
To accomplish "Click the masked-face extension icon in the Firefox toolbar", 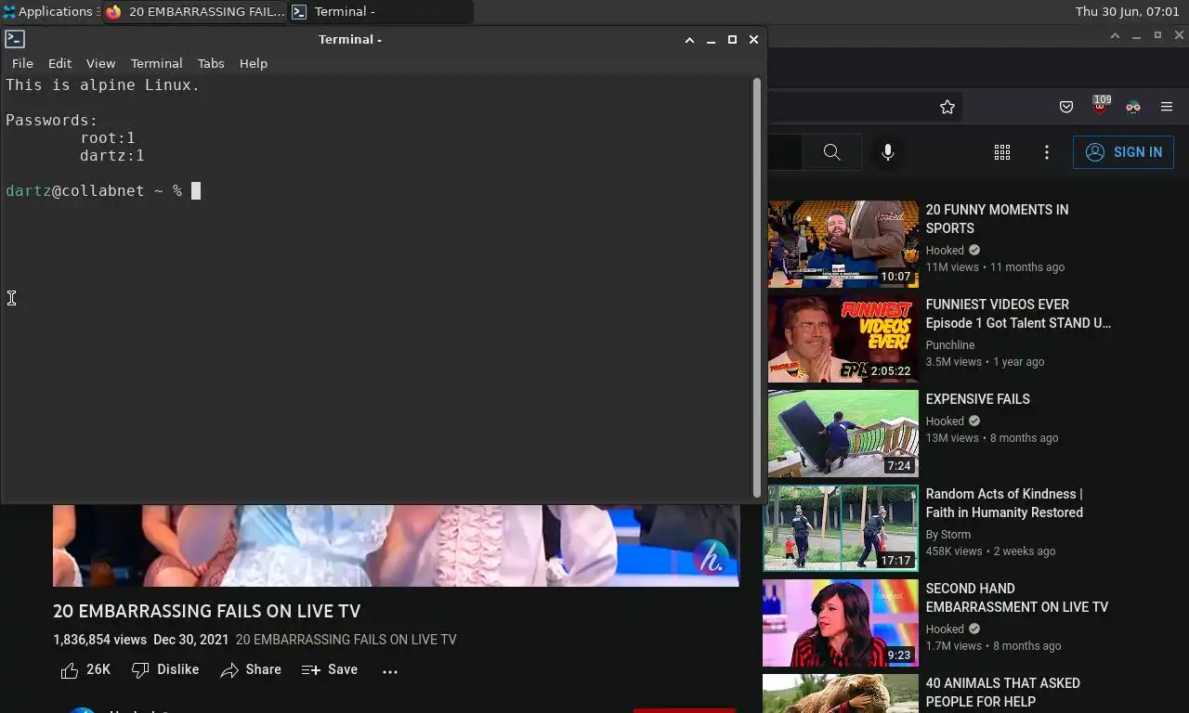I will pyautogui.click(x=1133, y=107).
